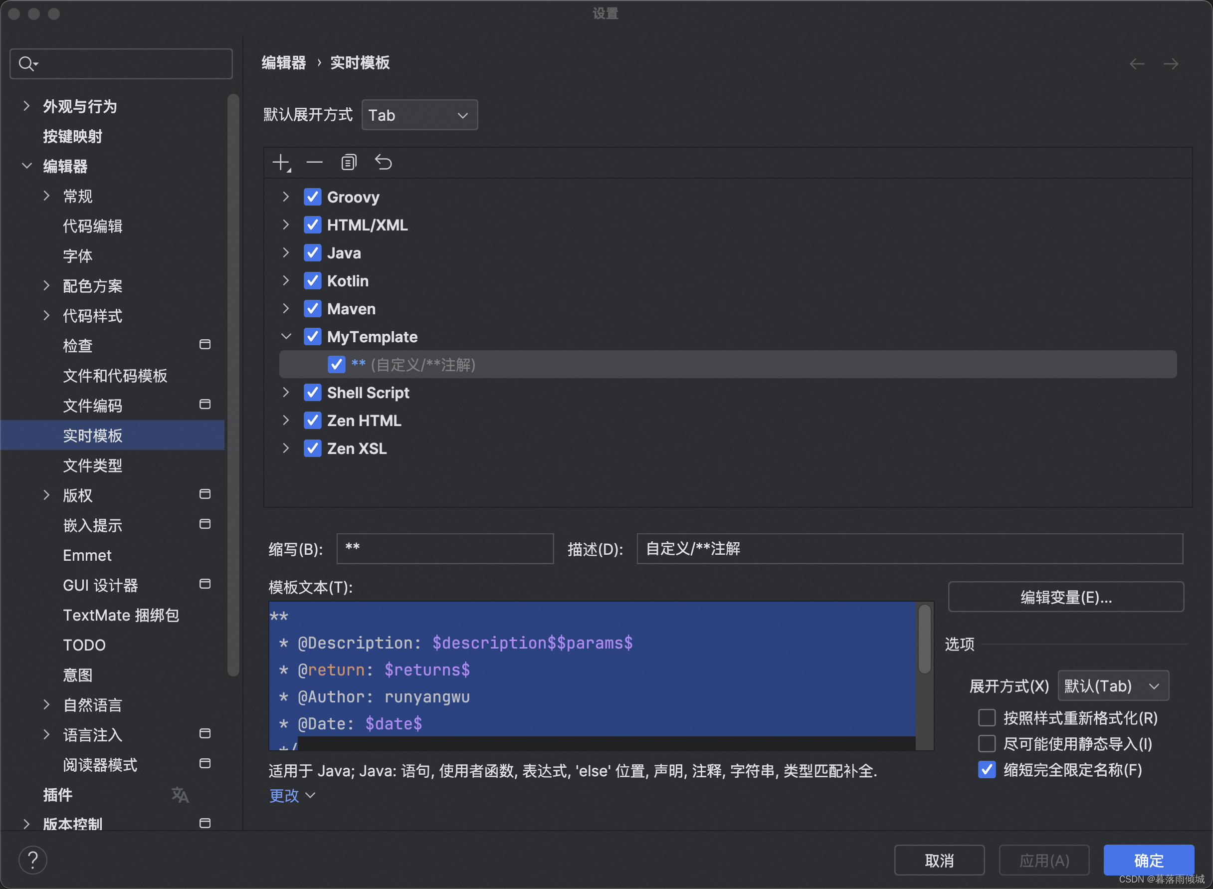Open the 默认展开方式 Tab dropdown

click(419, 115)
